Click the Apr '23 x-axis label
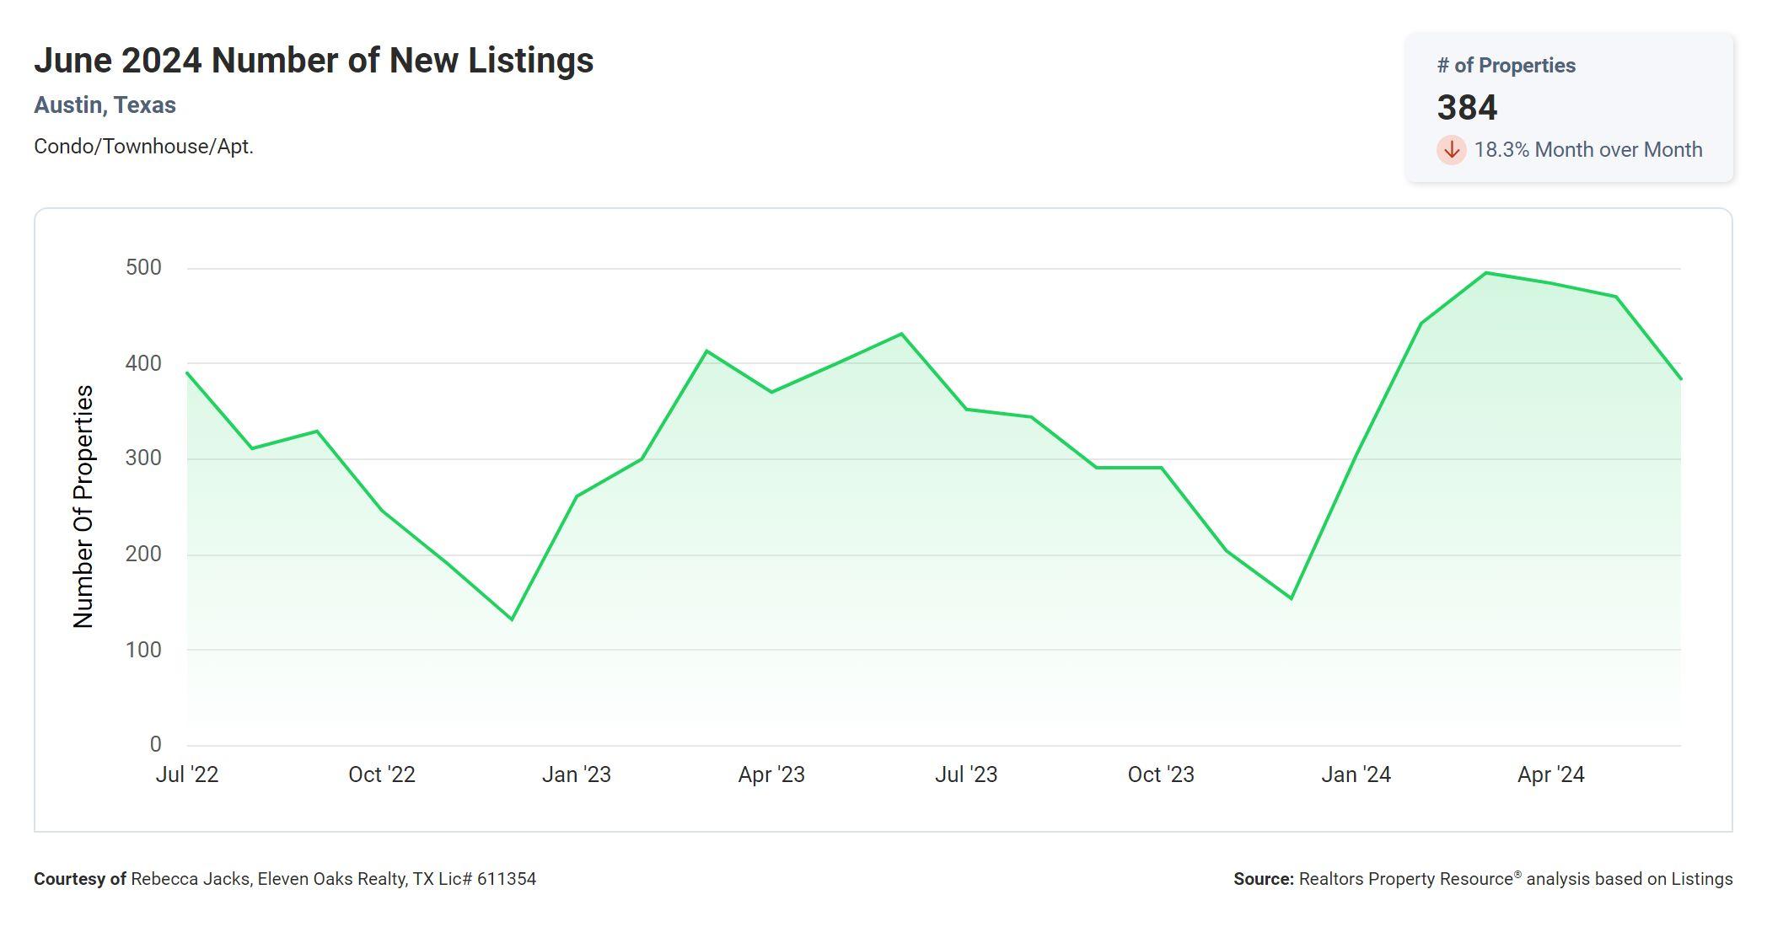Image resolution: width=1767 pixels, height=927 pixels. pyautogui.click(x=771, y=774)
